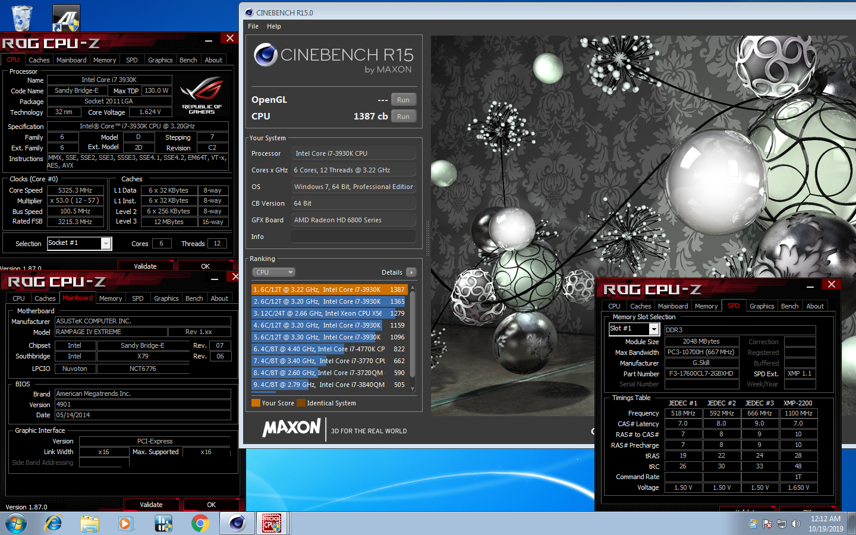Switch to ROG CPU-Z taskbar icon

point(272,524)
